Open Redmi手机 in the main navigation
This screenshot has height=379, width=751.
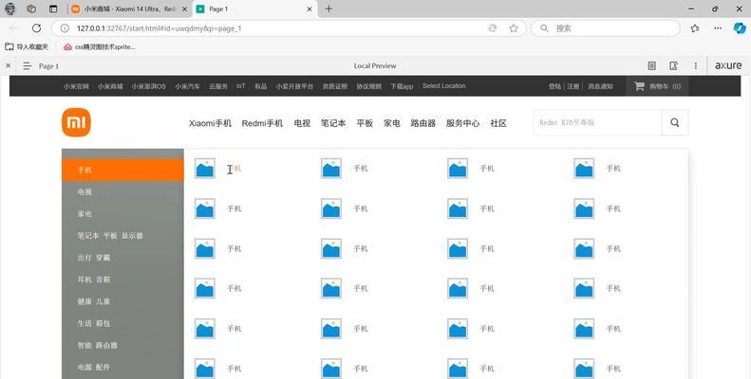click(x=262, y=123)
